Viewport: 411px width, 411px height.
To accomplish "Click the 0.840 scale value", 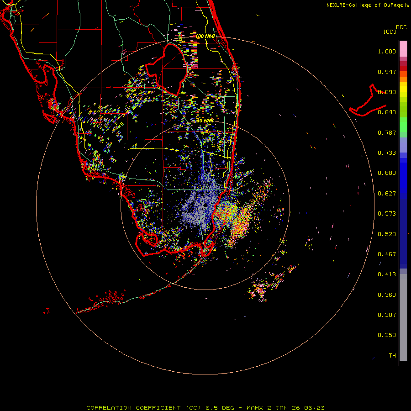I will 387,112.
